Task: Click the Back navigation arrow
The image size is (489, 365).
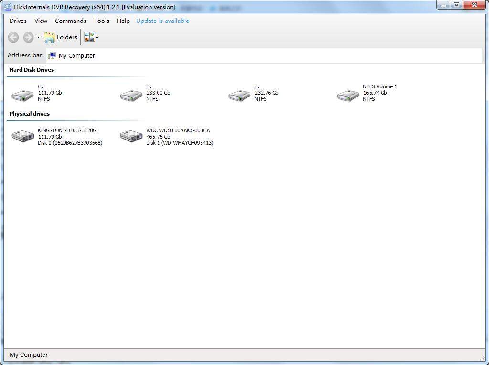Action: 13,37
